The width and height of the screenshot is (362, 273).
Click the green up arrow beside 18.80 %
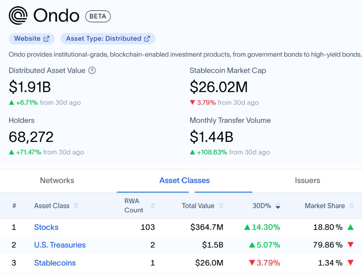[350, 227]
